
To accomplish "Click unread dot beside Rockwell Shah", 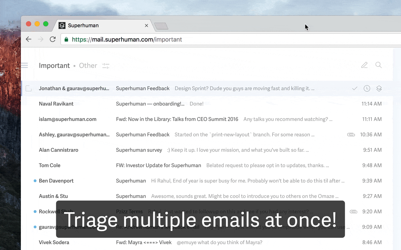I will click(35, 212).
